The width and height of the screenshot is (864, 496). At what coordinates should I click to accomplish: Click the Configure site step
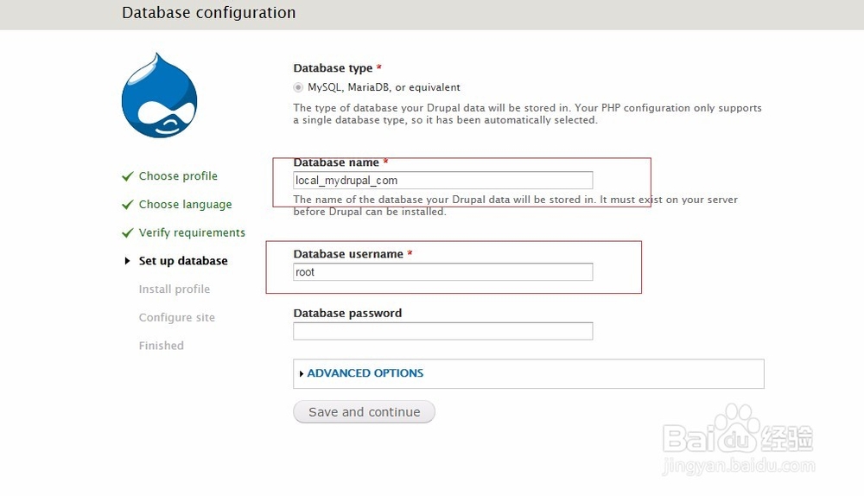[x=176, y=318]
